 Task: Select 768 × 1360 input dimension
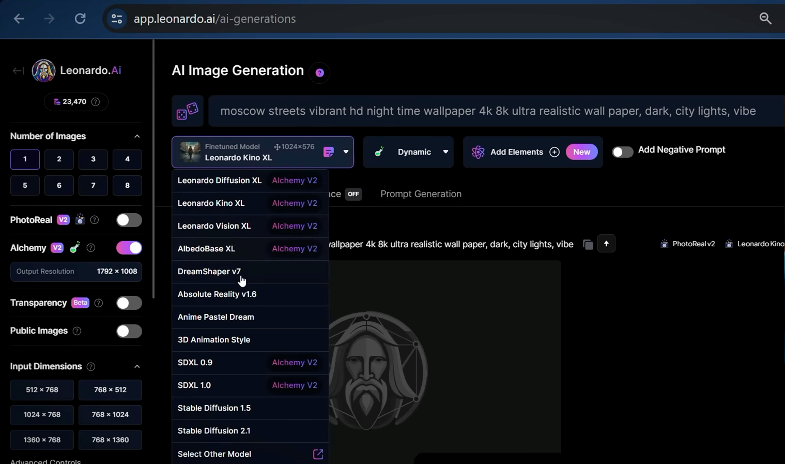(x=110, y=440)
